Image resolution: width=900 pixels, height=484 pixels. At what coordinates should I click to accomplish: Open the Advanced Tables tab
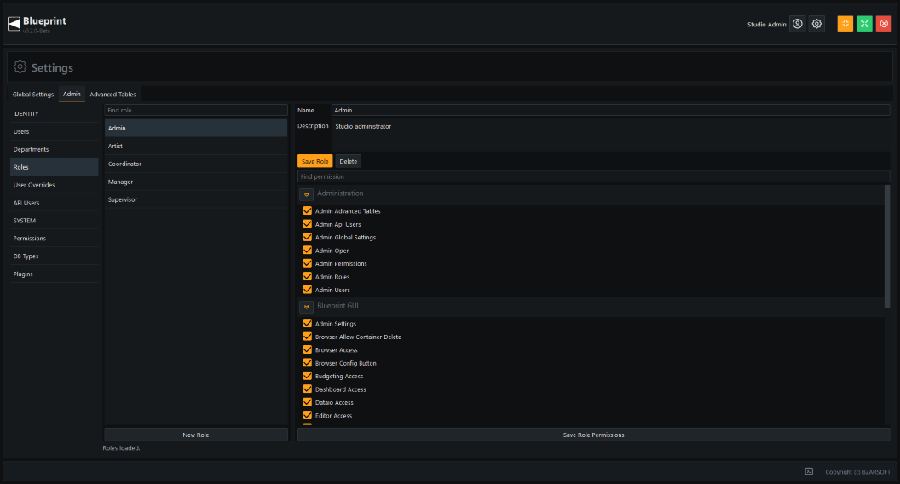tap(113, 95)
